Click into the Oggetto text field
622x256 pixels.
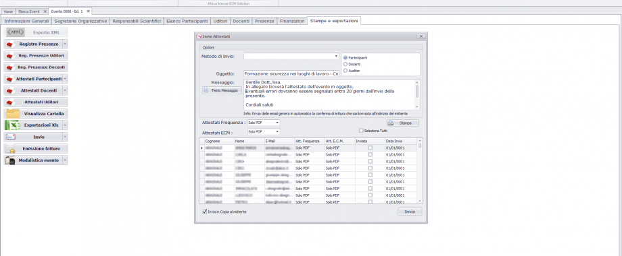pos(291,73)
